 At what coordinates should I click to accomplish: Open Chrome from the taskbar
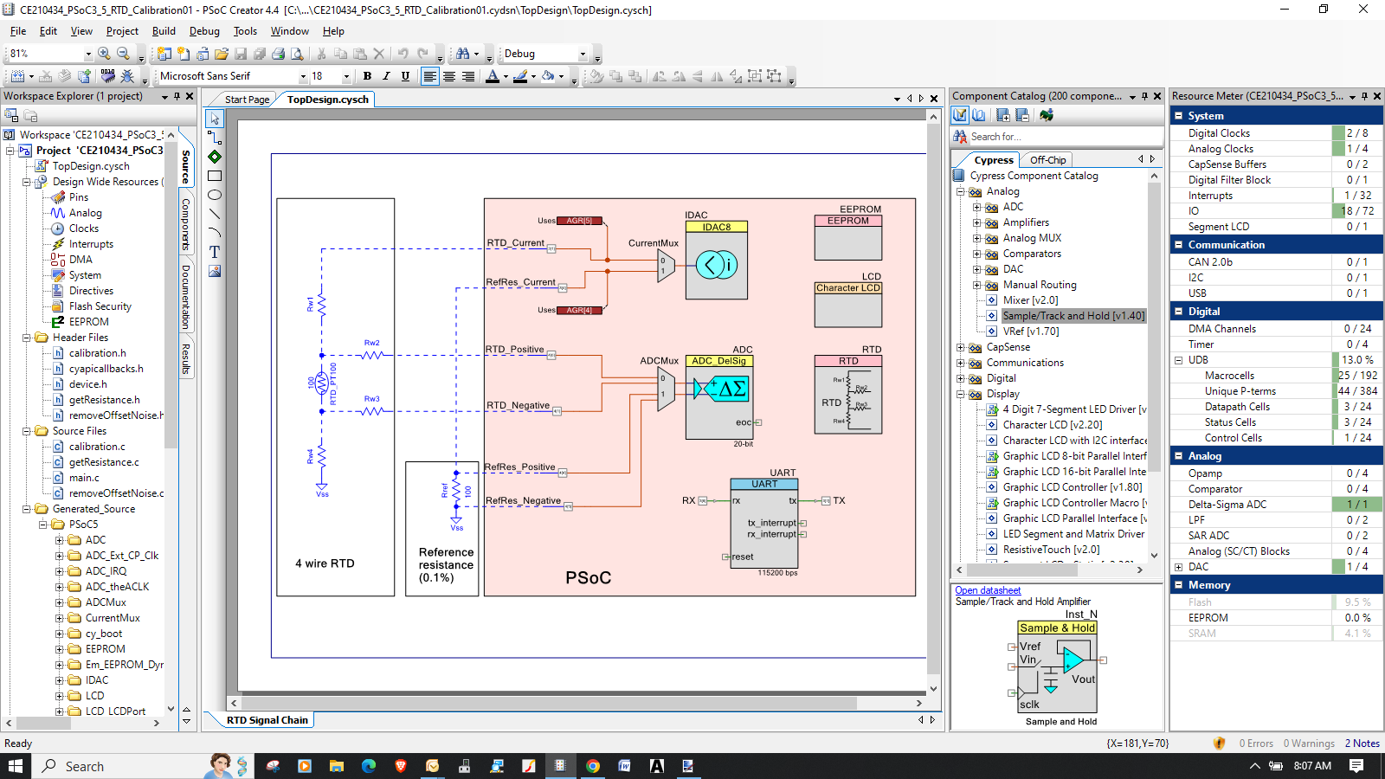tap(593, 766)
